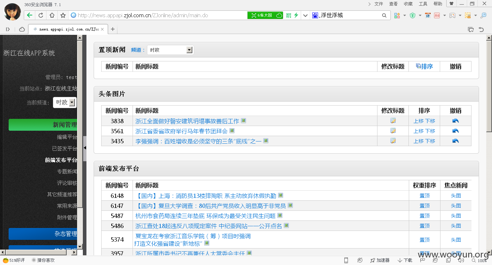This screenshot has height=265, width=492.
Task: Open the 查看 menu
Action: pos(393,4)
